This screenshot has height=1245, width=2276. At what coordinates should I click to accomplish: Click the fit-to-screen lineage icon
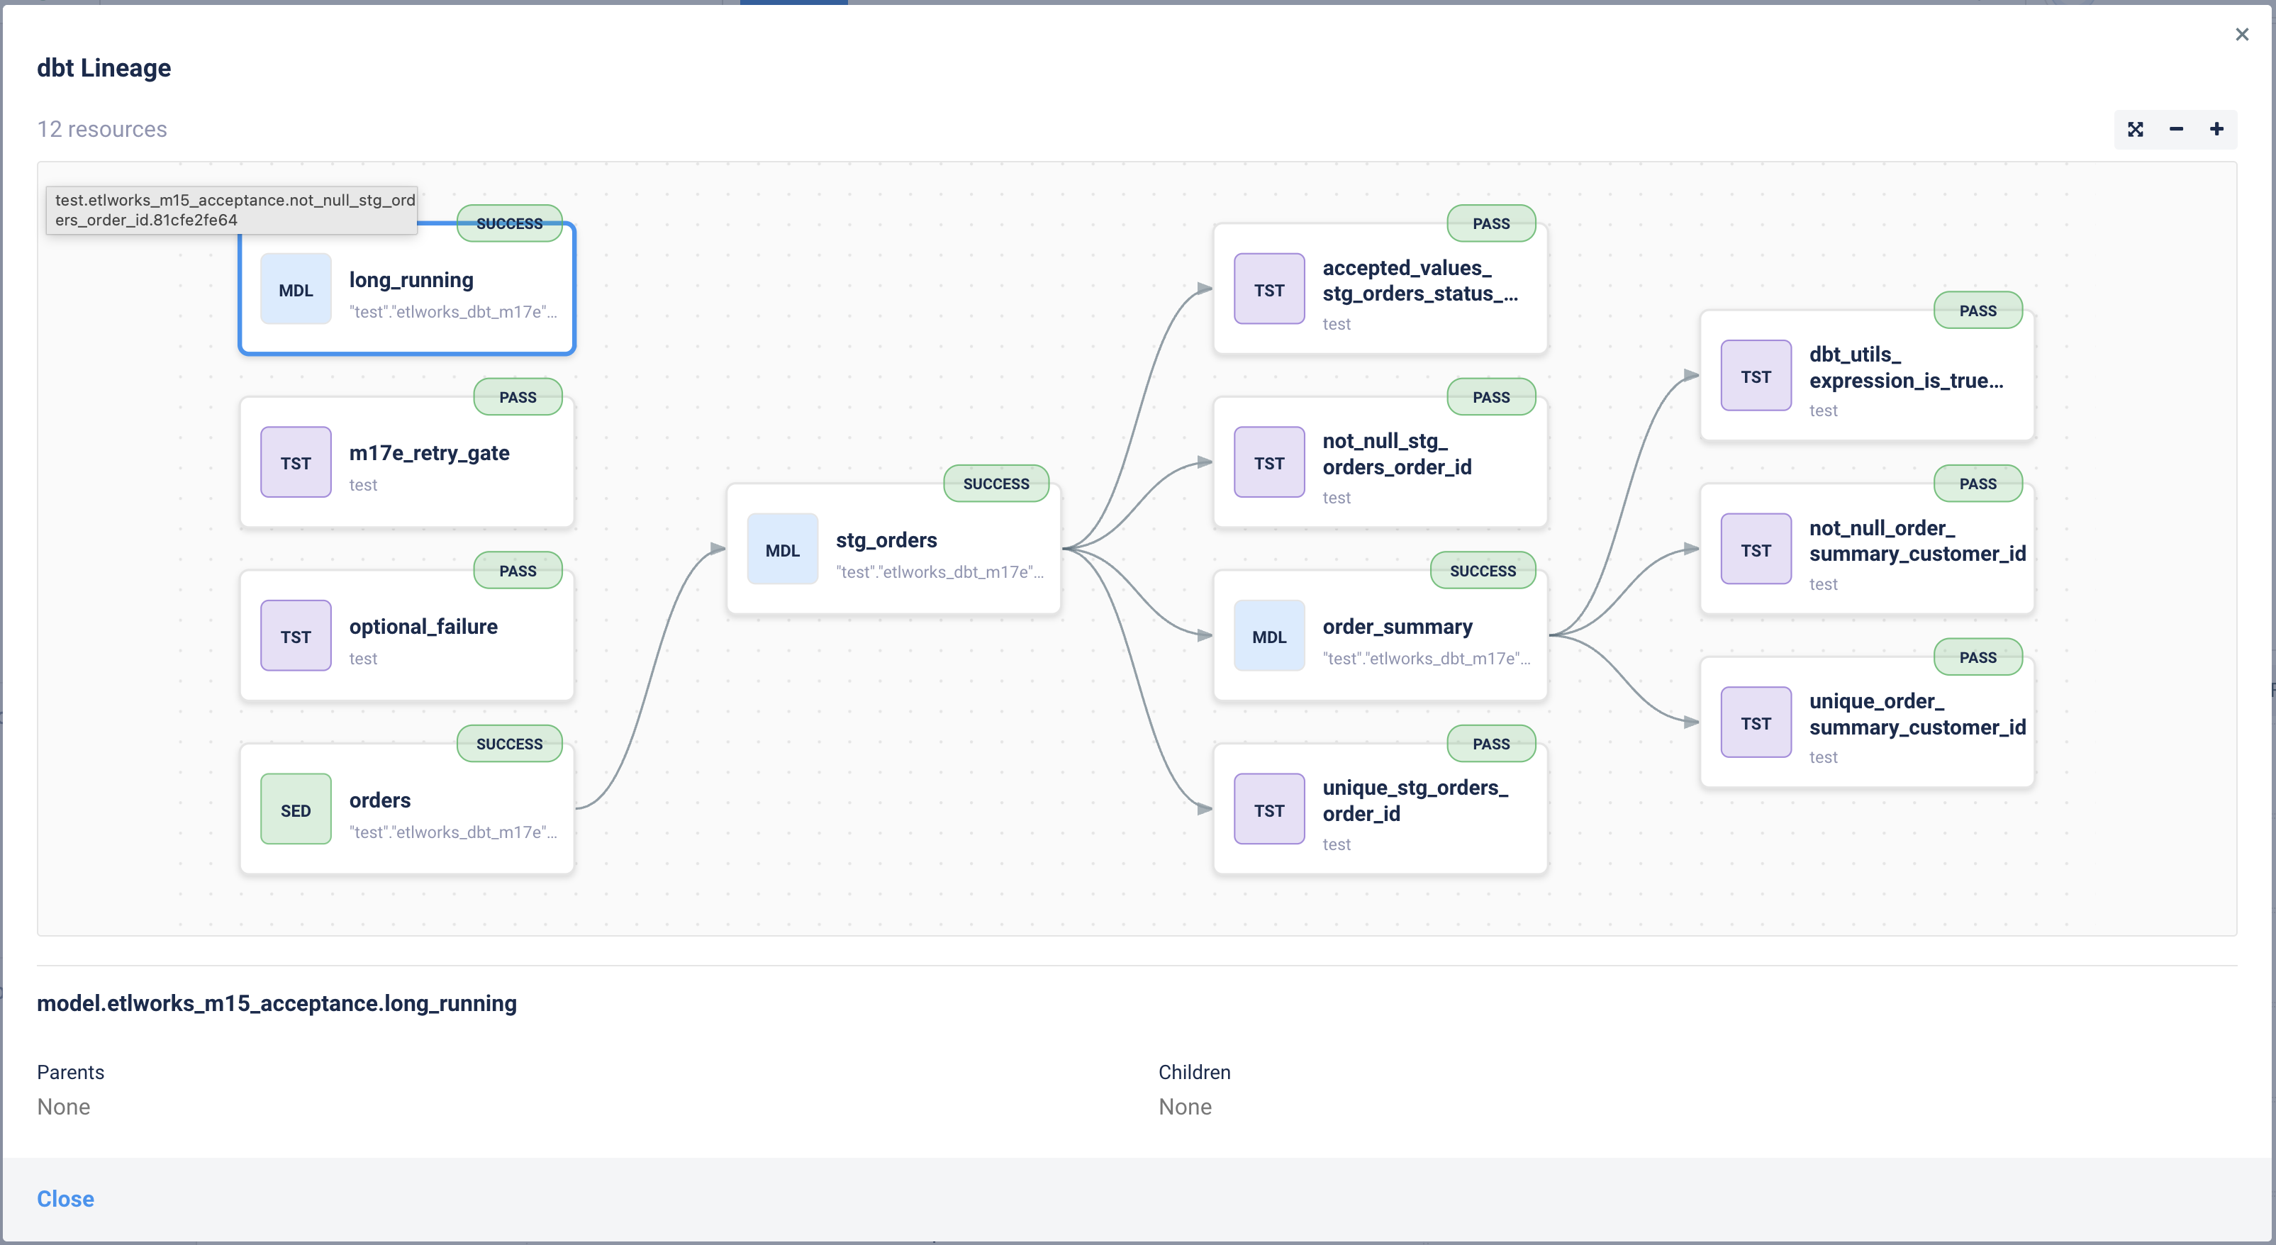(2136, 130)
